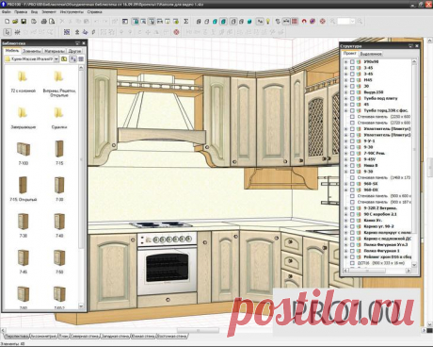Viewport: 433px width, 347px height.
Task: Switch to the План view tab
Action: [63, 337]
